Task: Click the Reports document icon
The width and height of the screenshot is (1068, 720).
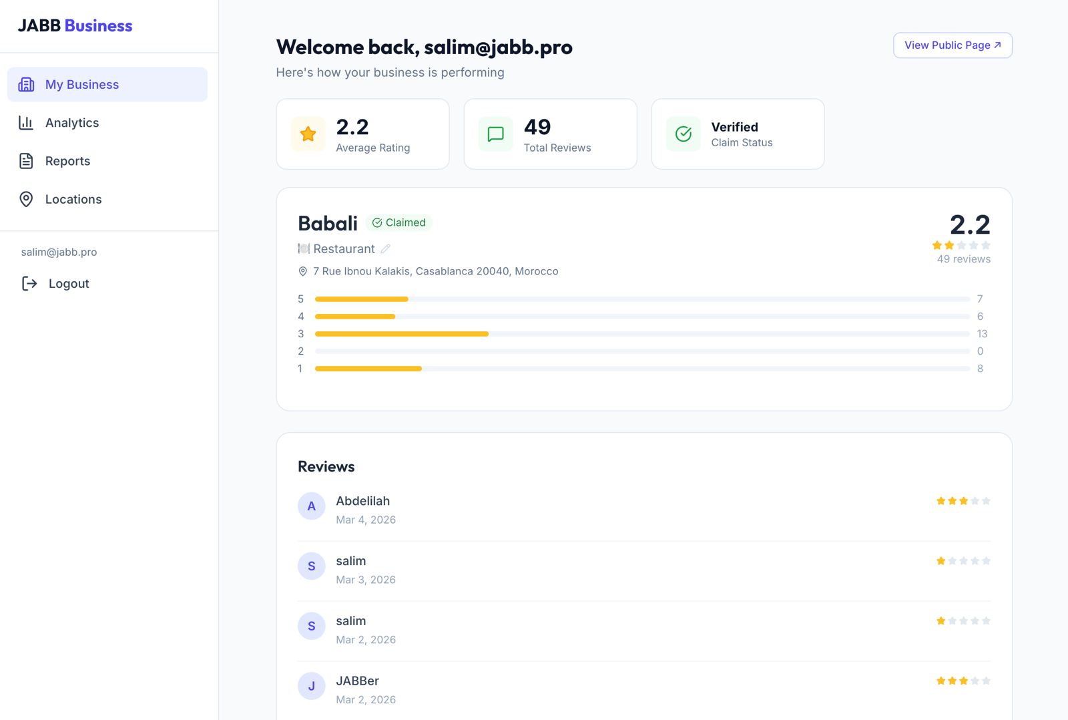Action: [25, 161]
